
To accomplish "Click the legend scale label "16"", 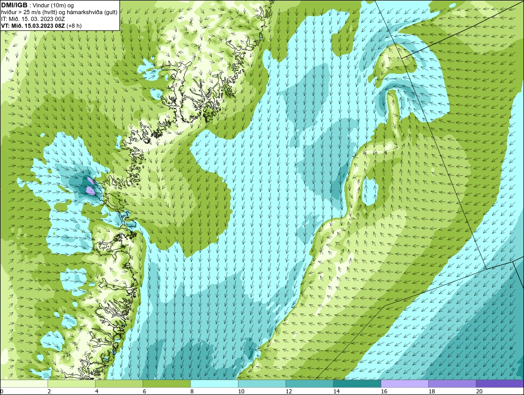I will click(x=384, y=391).
